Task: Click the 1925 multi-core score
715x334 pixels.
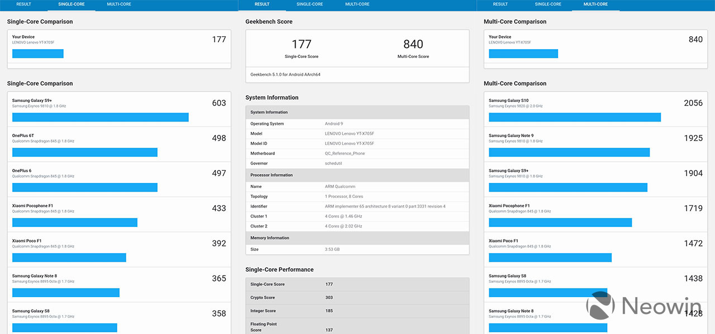Action: pos(693,138)
